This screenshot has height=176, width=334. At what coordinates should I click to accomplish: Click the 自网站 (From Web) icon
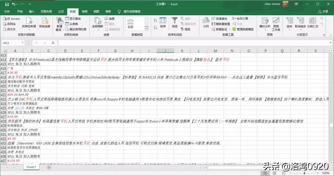coord(5,24)
